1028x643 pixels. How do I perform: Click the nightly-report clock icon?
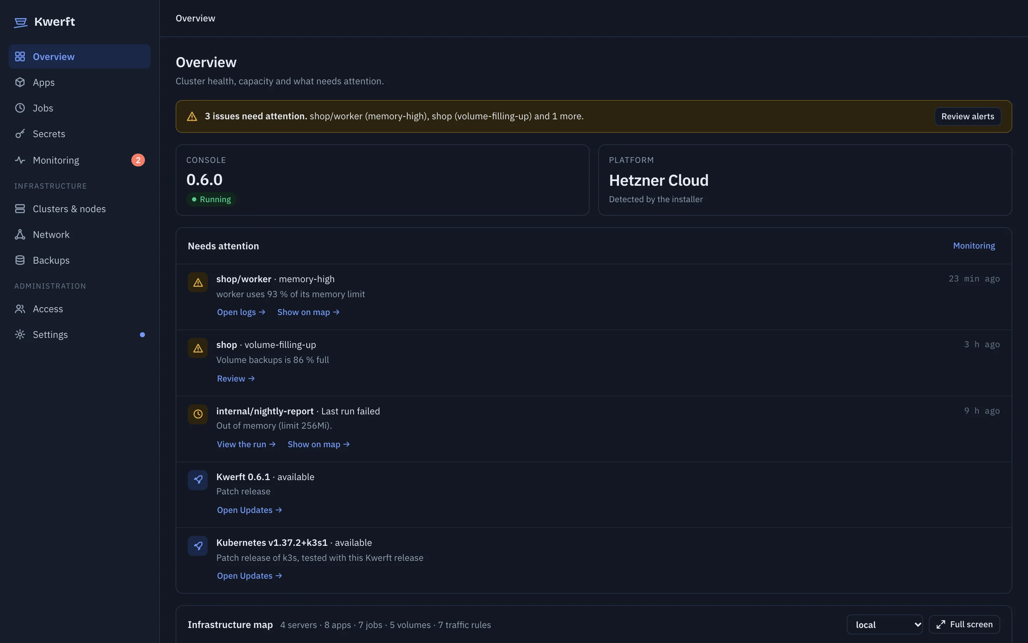[x=198, y=414]
